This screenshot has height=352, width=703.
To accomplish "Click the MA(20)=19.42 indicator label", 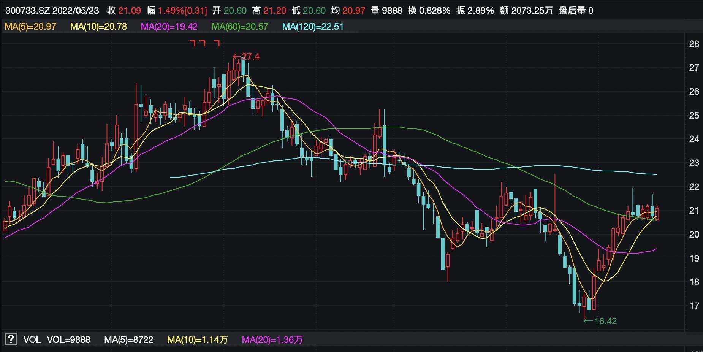I will click(x=169, y=27).
